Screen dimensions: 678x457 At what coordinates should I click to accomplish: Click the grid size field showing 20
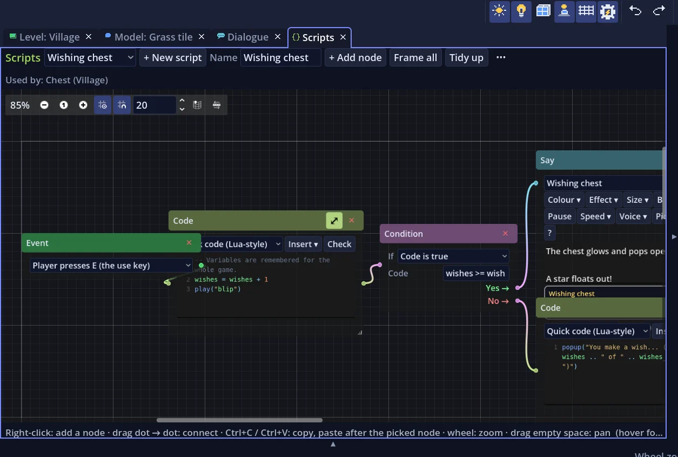[155, 105]
